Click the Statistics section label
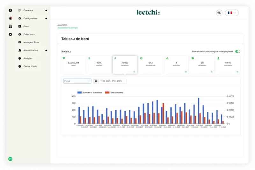The image size is (255, 170). click(66, 51)
